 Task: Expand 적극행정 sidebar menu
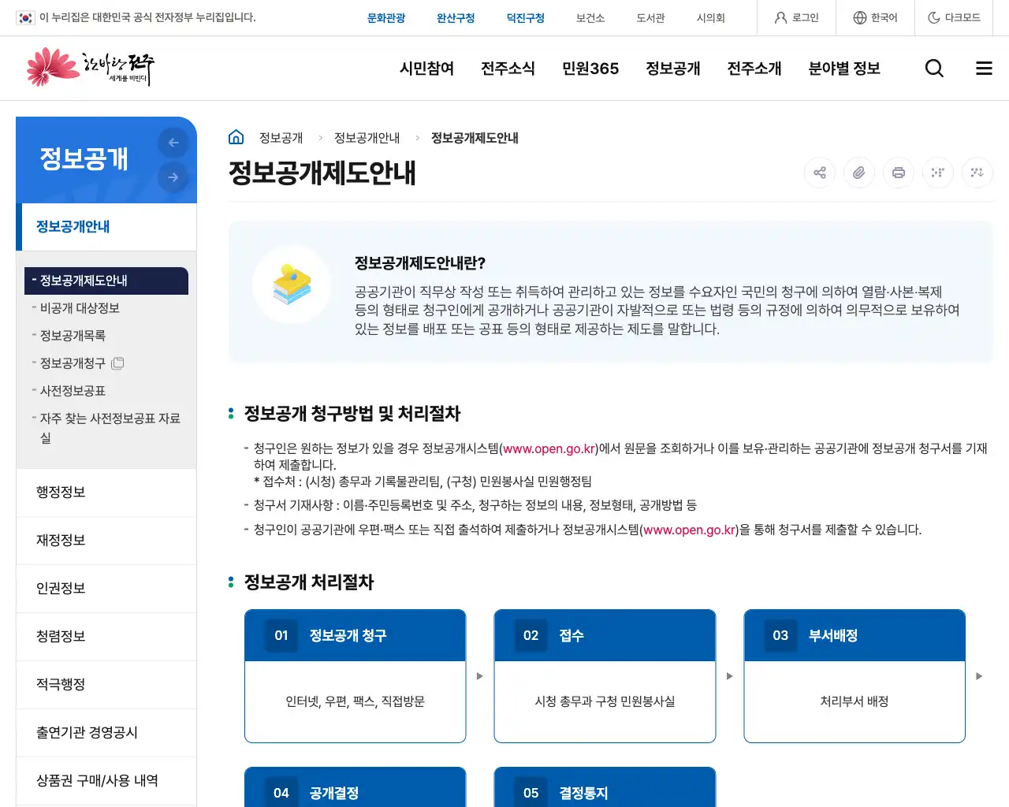tap(106, 684)
